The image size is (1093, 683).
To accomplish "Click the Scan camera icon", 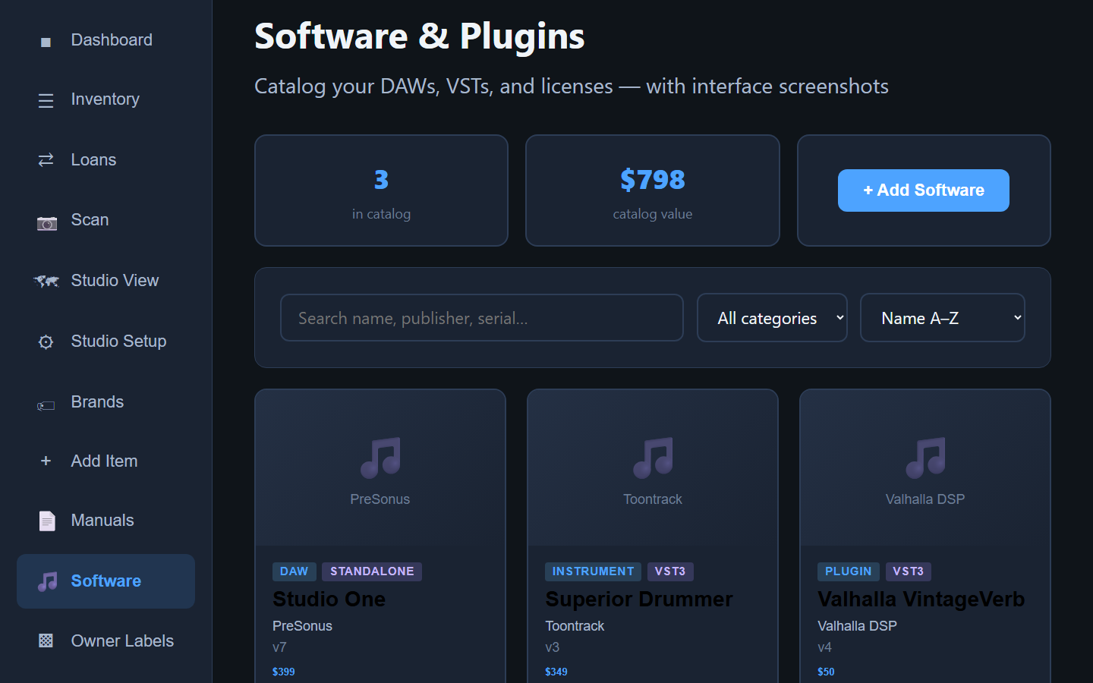I will coord(46,222).
